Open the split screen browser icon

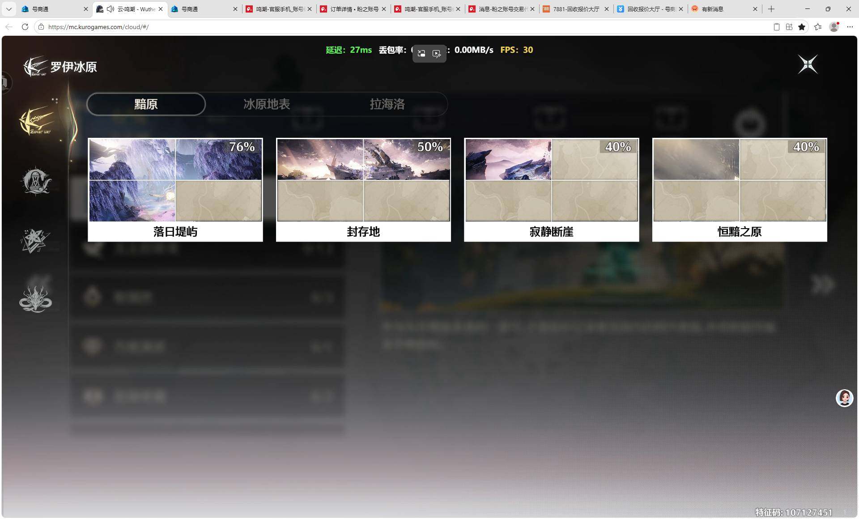coord(789,27)
